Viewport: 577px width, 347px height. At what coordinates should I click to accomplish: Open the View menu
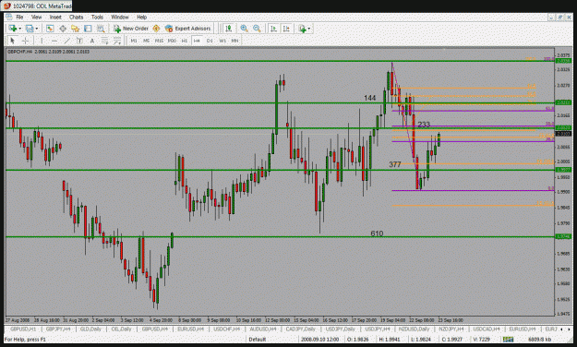tap(36, 17)
